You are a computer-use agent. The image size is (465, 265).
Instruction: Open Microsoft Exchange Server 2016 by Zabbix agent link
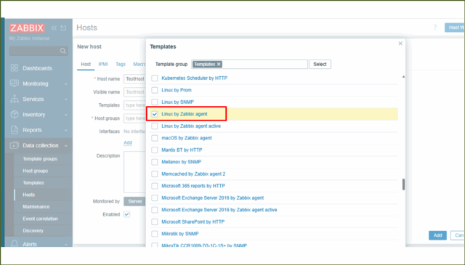[x=213, y=197]
